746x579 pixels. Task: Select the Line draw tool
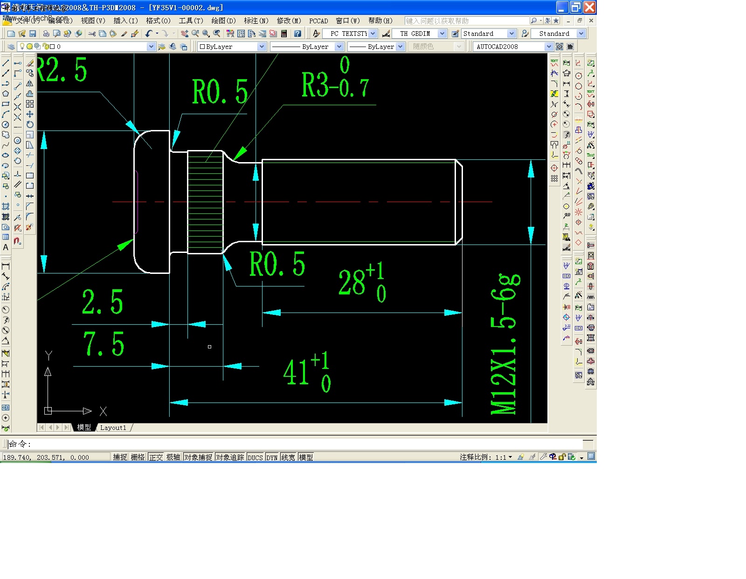click(6, 63)
